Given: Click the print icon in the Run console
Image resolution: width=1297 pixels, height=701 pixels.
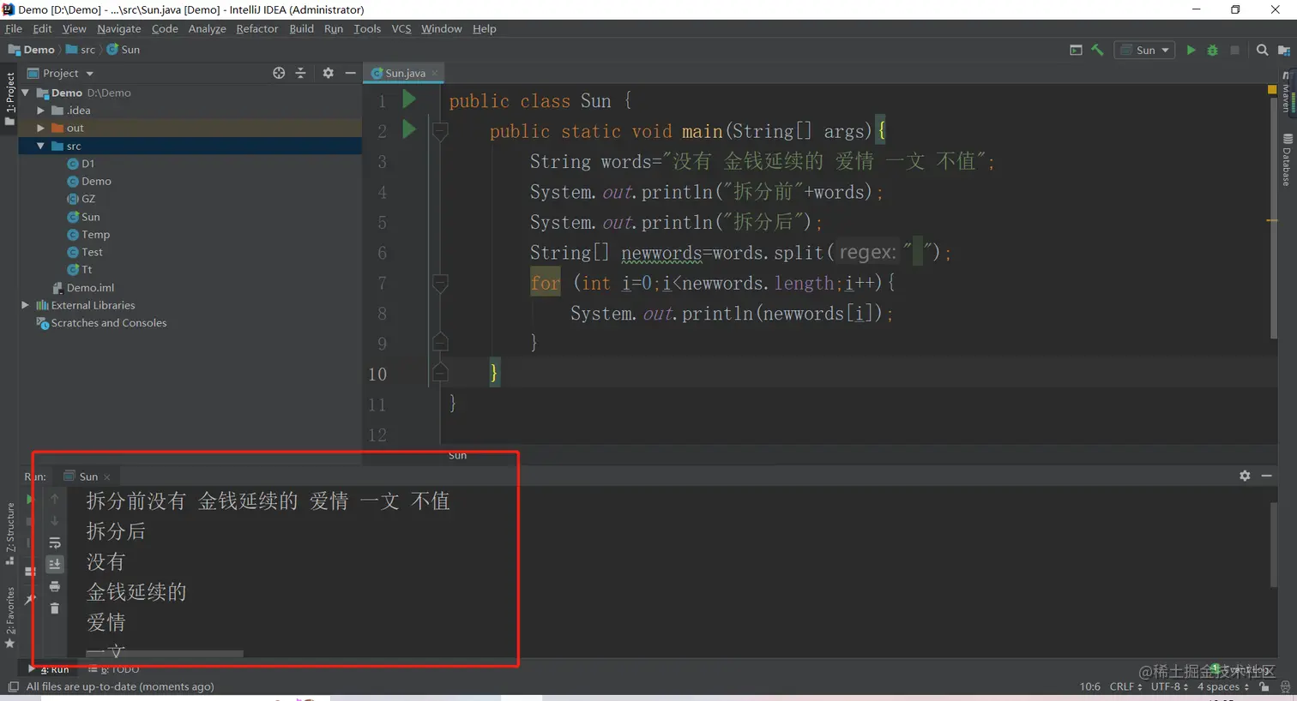Looking at the screenshot, I should [55, 586].
